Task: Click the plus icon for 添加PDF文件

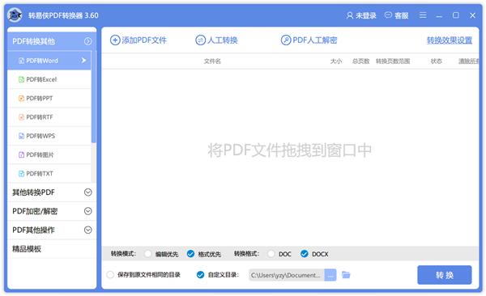Action: pos(115,40)
